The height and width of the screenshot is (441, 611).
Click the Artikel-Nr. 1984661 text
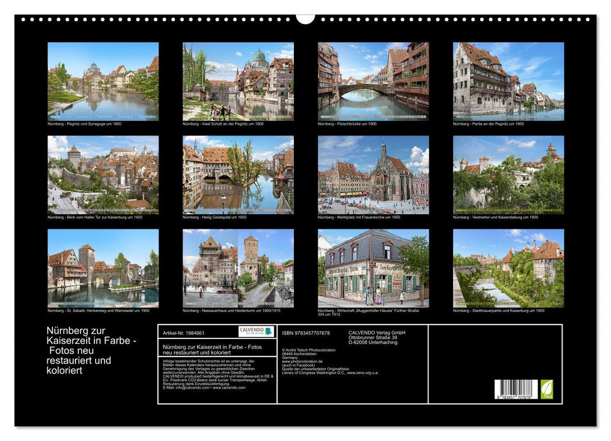tap(184, 333)
